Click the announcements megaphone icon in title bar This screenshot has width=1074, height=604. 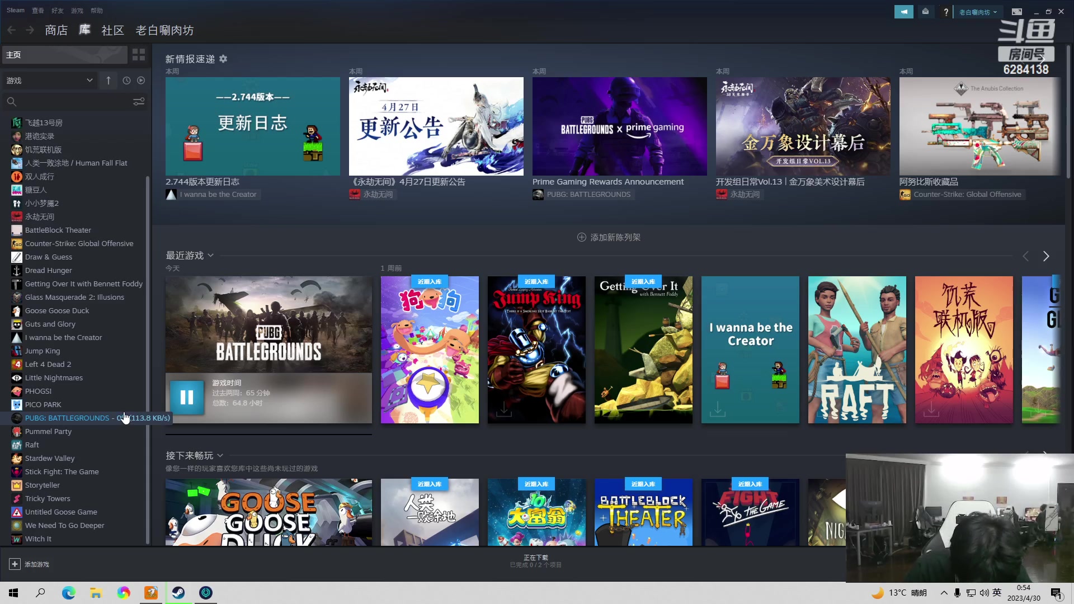point(903,12)
